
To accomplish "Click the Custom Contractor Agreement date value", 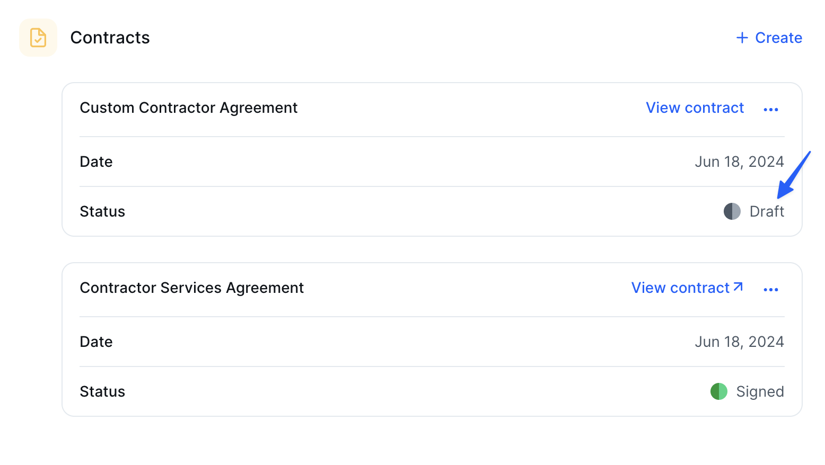I will [x=740, y=162].
